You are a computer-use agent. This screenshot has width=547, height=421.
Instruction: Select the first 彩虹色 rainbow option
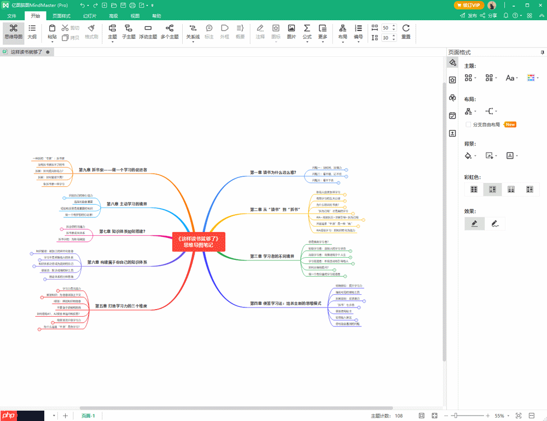coord(474,189)
